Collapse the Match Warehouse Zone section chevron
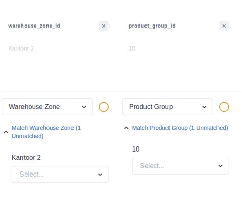The height and width of the screenshot is (222, 242). click(x=6, y=132)
